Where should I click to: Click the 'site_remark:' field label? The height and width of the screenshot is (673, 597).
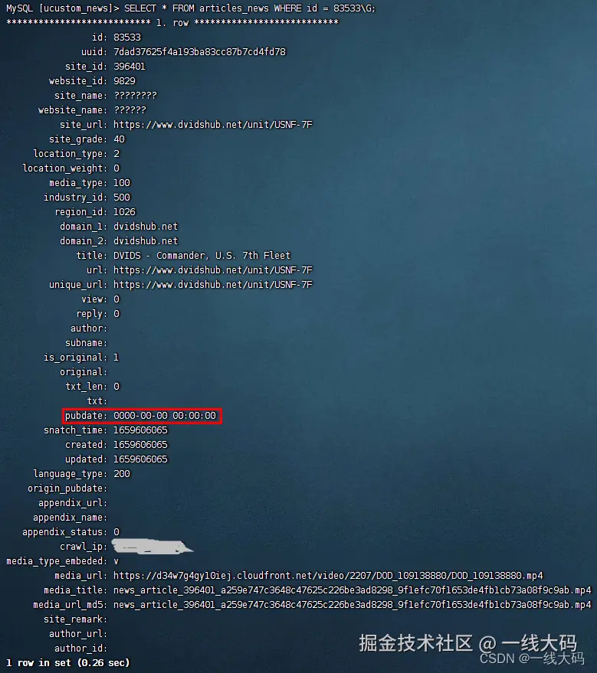[x=76, y=619]
